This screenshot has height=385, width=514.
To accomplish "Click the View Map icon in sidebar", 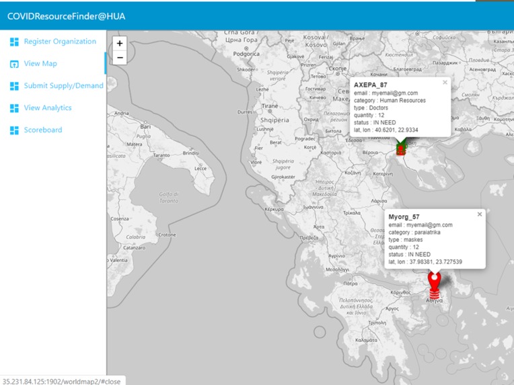I will pyautogui.click(x=14, y=64).
